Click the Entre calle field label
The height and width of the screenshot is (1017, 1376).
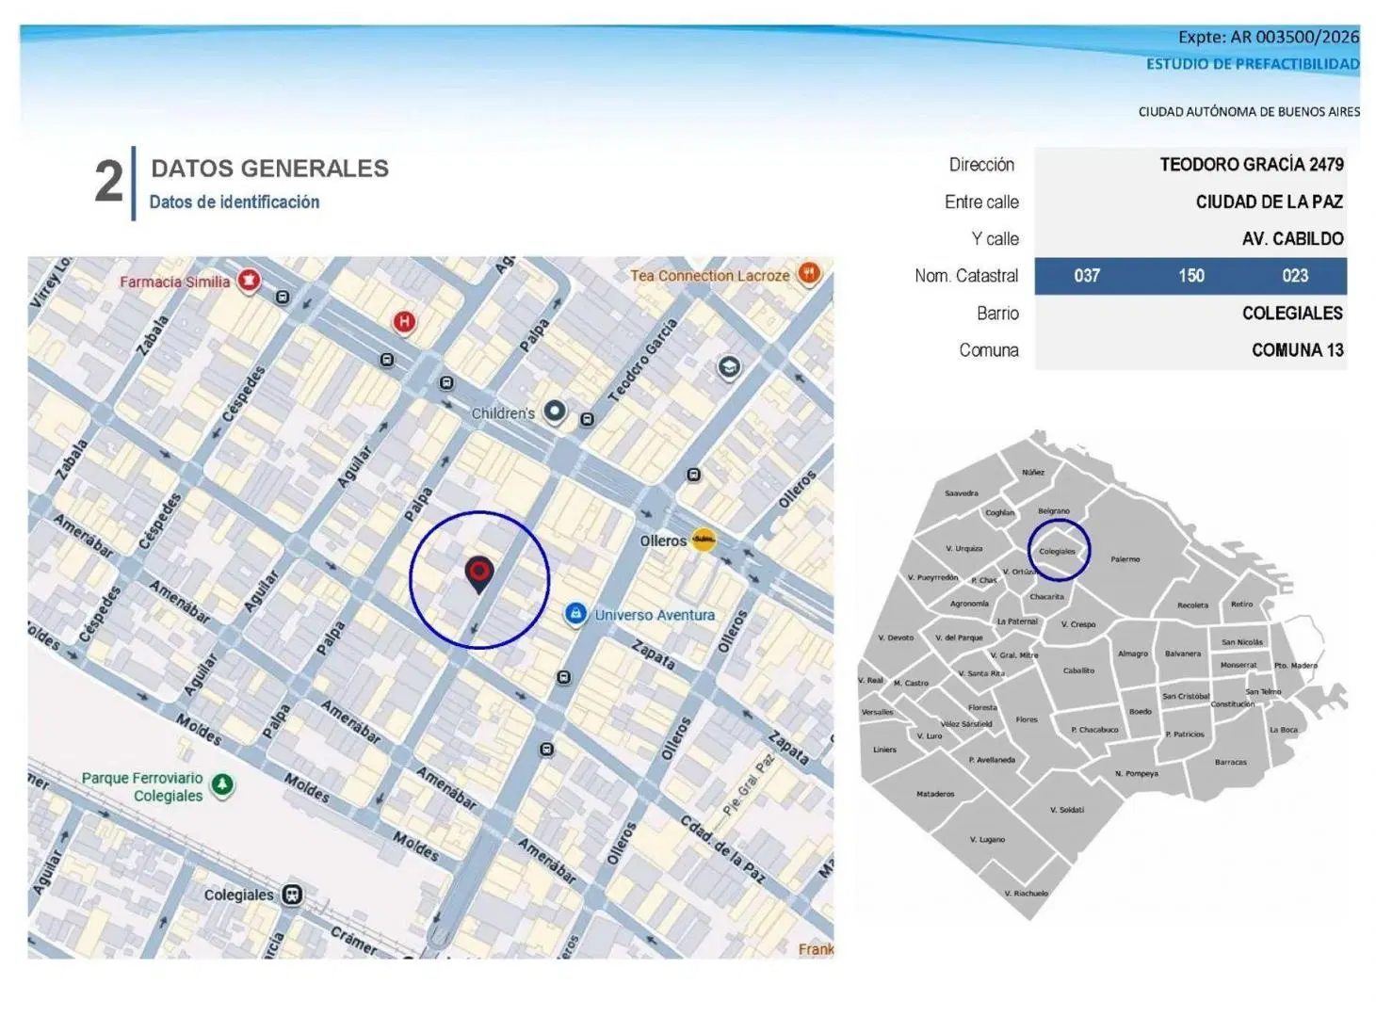[981, 202]
